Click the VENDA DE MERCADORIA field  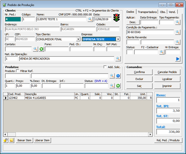pos(67,59)
